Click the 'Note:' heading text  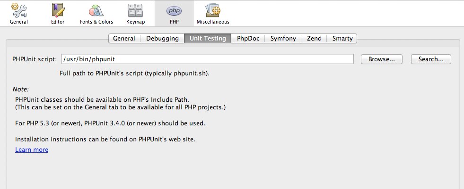point(21,89)
